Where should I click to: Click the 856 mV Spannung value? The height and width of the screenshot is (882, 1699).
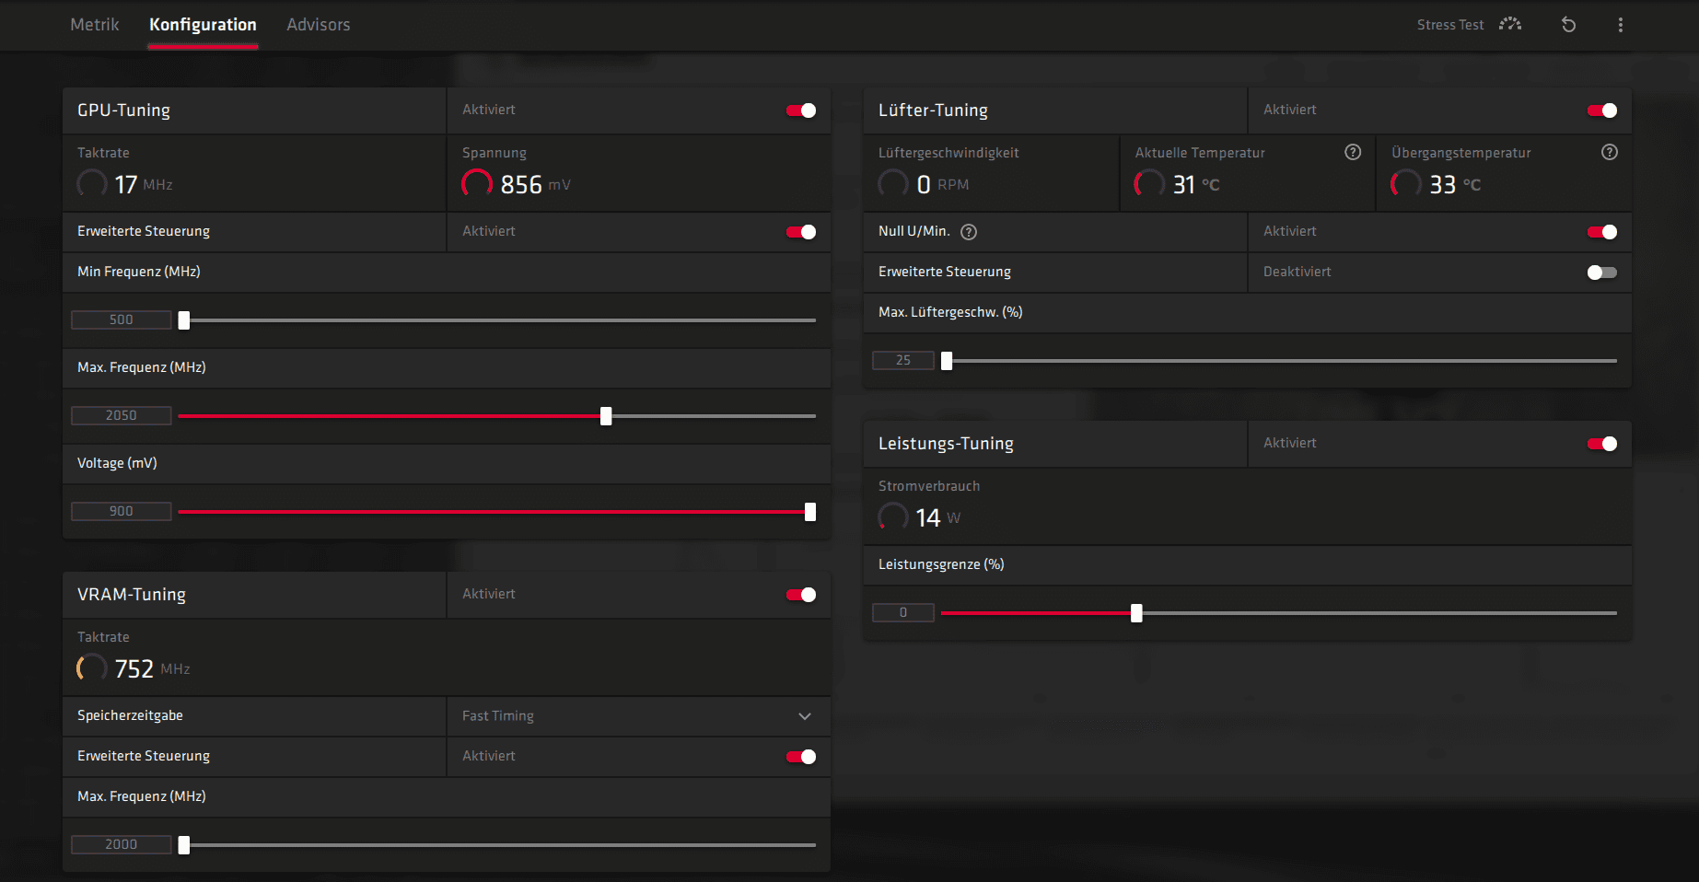tap(535, 185)
